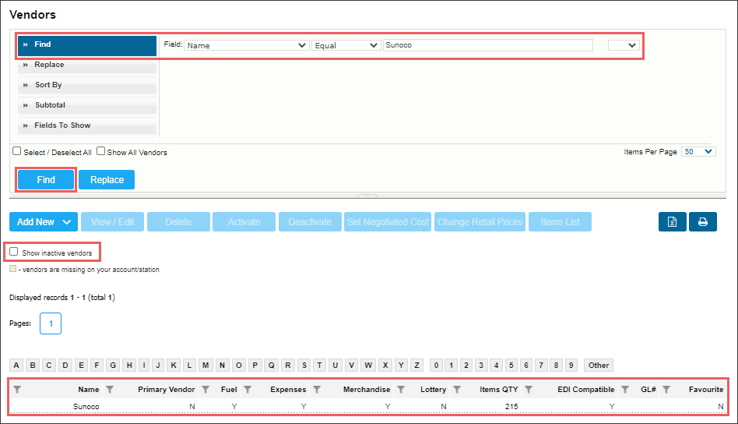
Task: Go to page 1
Action: click(51, 323)
